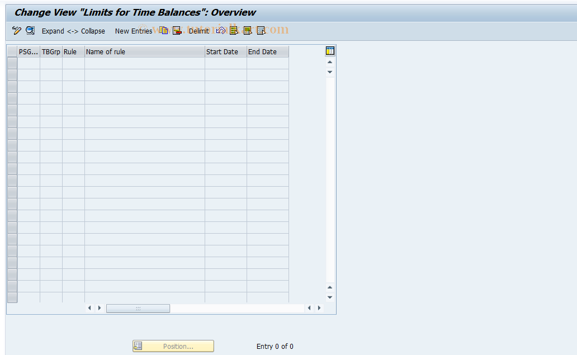This screenshot has width=577, height=355.
Task: Select the first table row selector
Action: (12, 63)
